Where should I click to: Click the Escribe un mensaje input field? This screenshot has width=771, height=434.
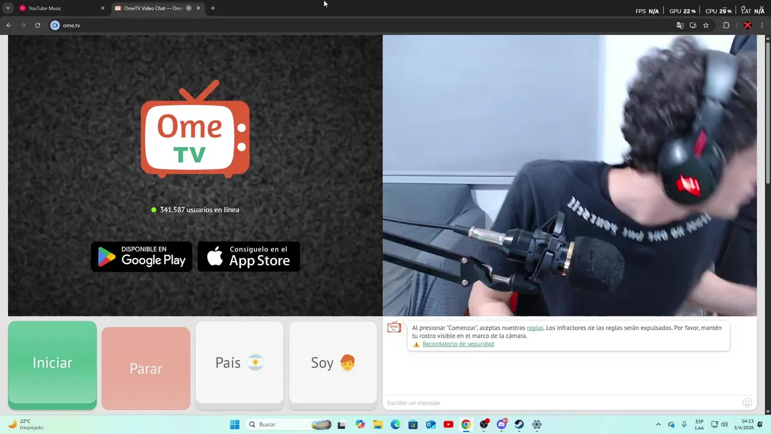(x=560, y=403)
